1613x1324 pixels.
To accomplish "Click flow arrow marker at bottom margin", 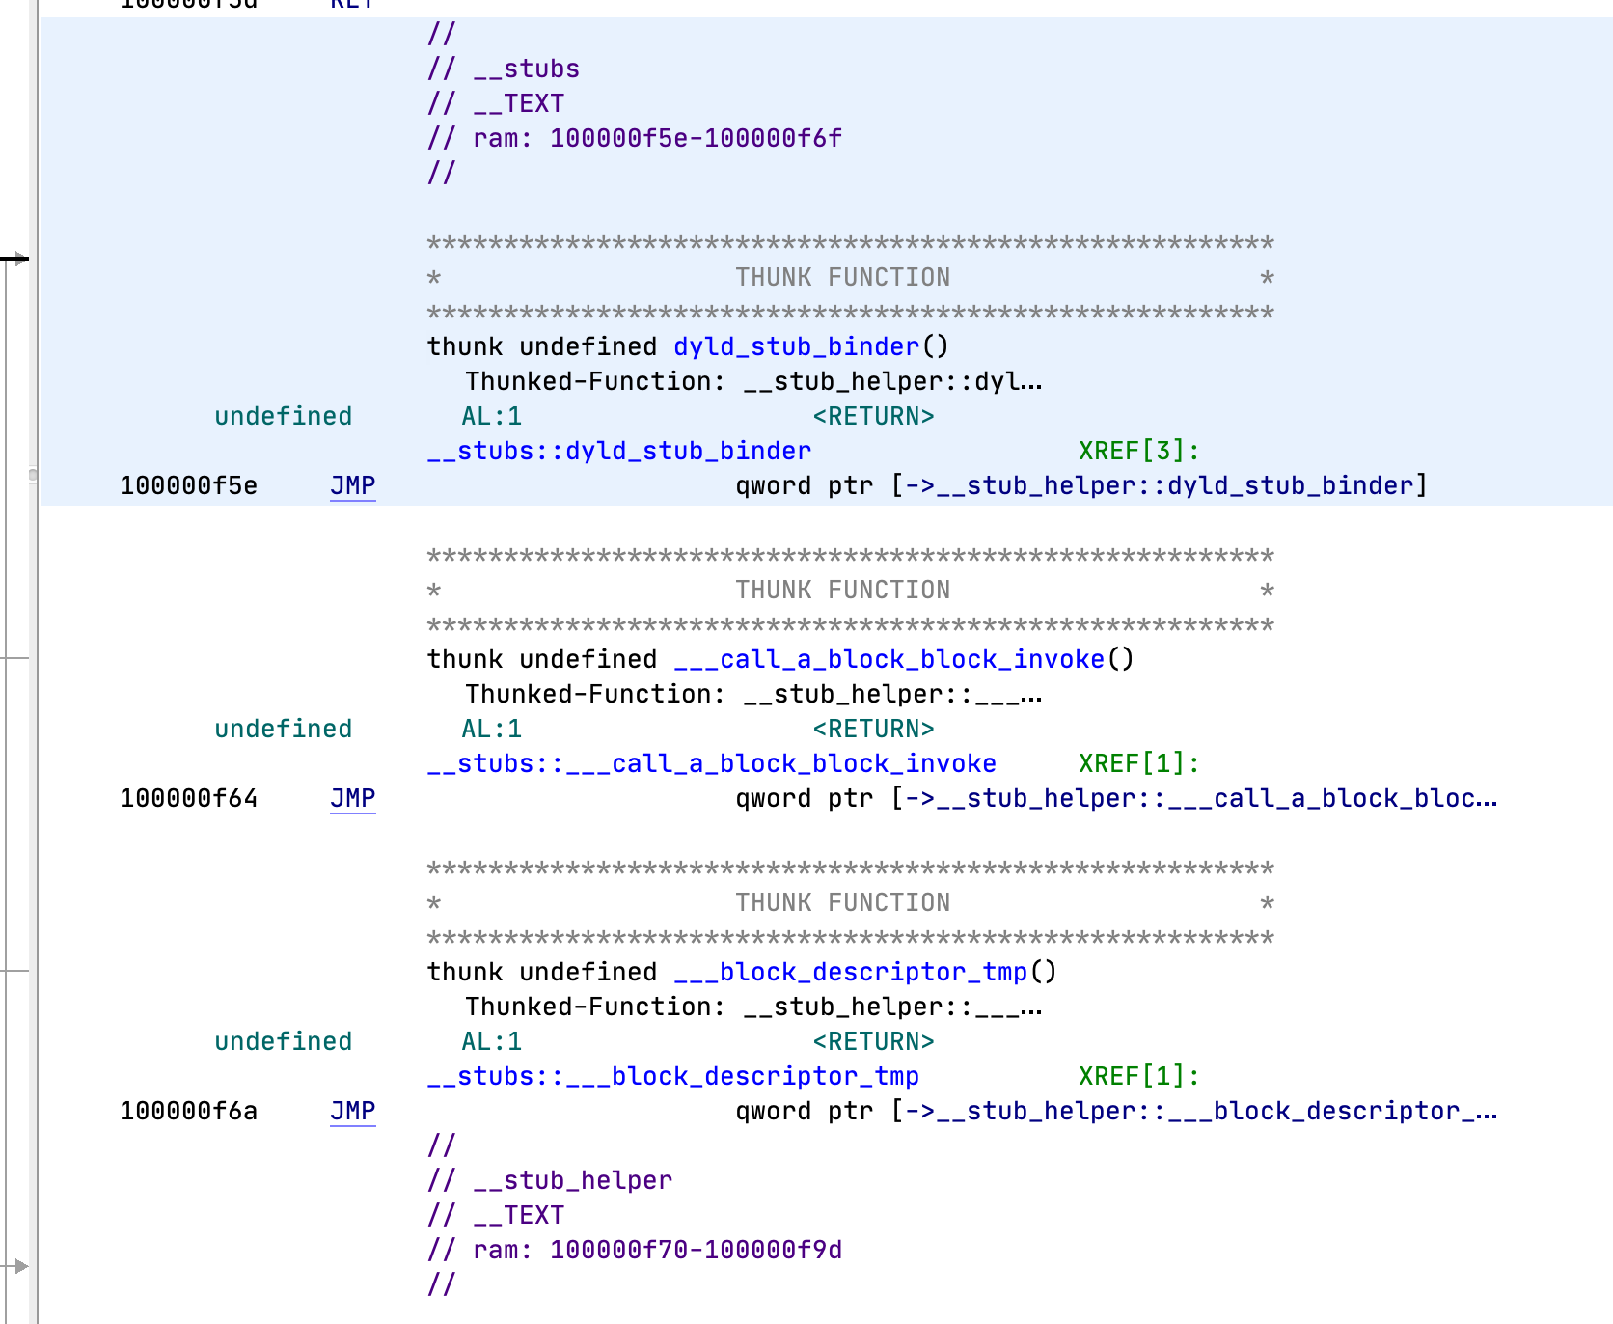I will [21, 1266].
